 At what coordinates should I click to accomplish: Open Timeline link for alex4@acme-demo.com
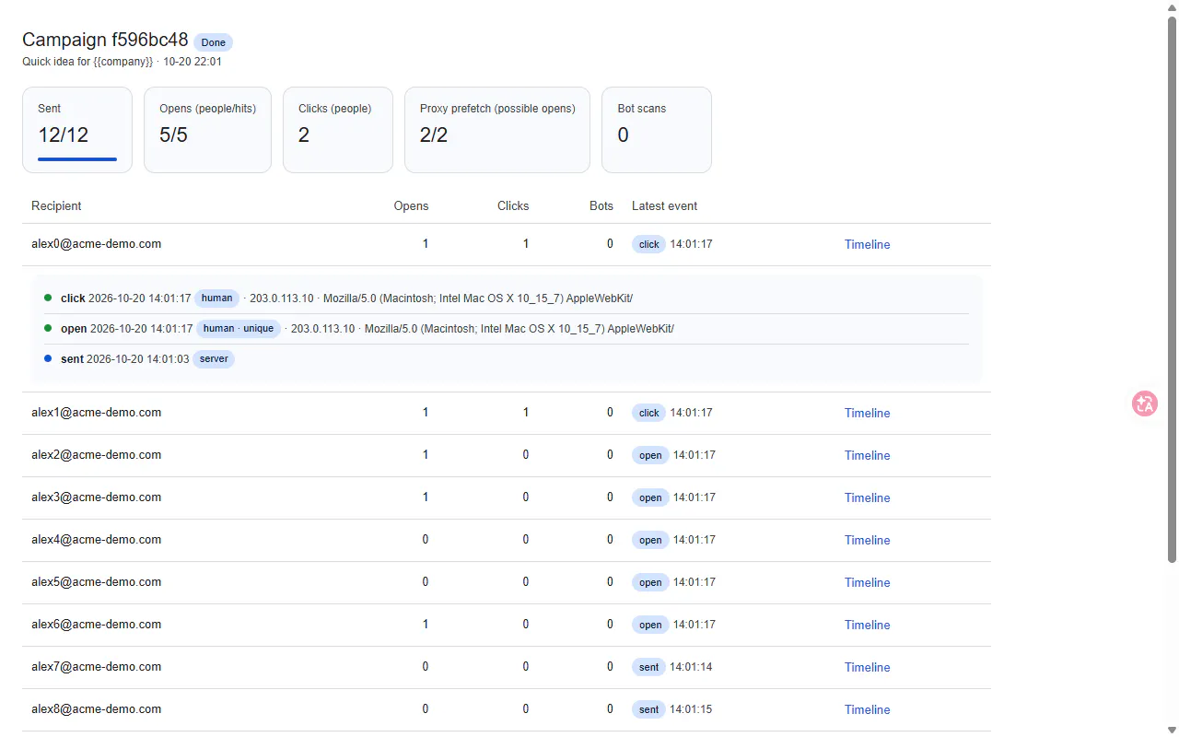[x=867, y=540]
